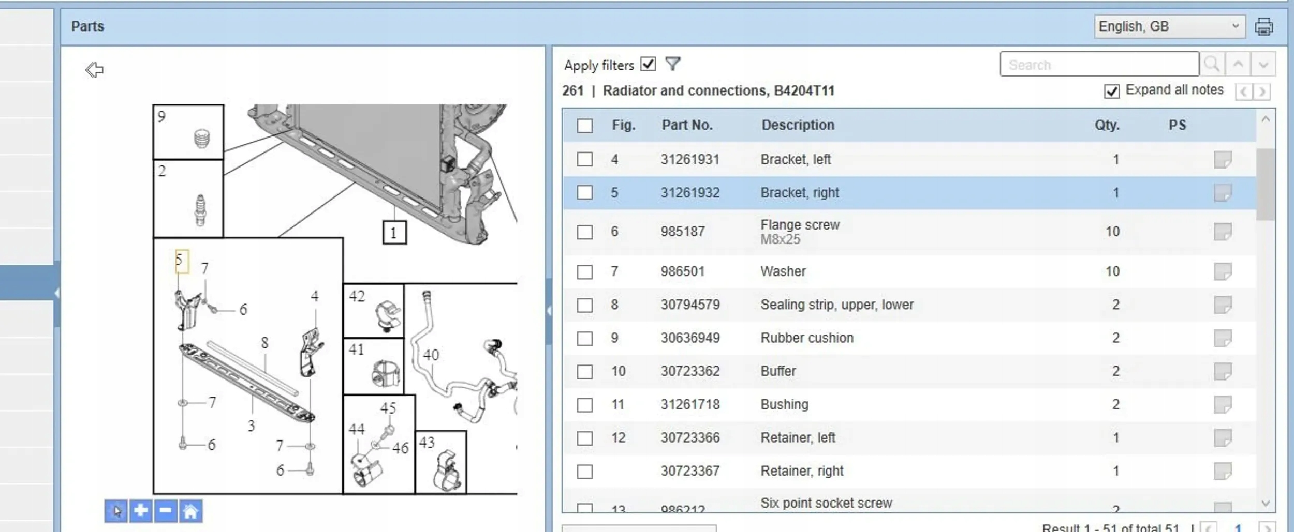1294x532 pixels.
Task: Zoom out of the diagram
Action: (165, 511)
